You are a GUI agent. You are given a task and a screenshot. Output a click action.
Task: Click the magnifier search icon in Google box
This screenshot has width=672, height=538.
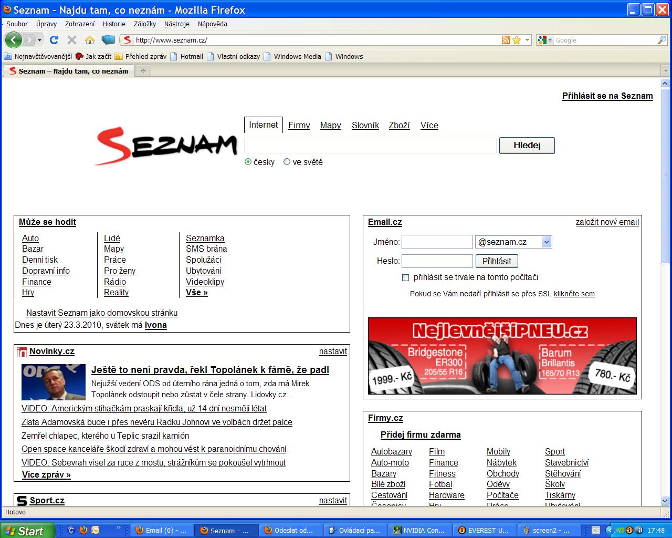tap(661, 40)
